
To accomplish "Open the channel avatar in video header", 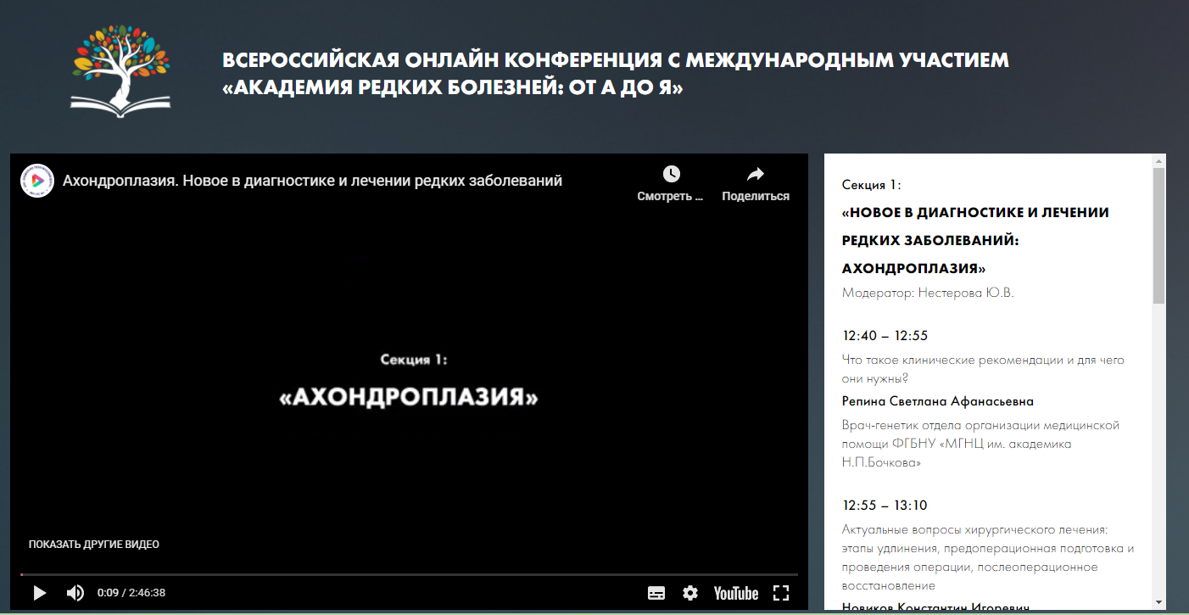I will 37,181.
